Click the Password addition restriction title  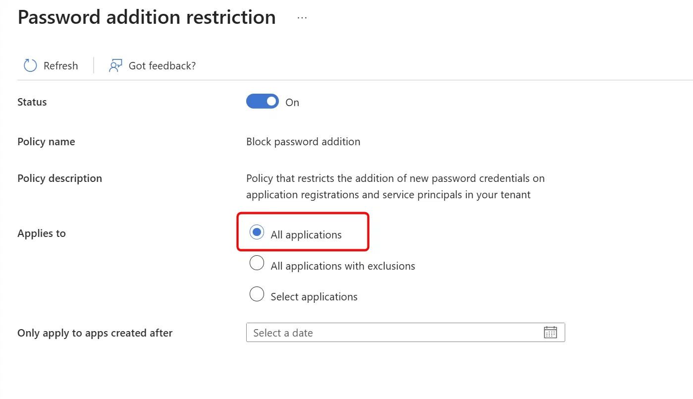[x=147, y=17]
